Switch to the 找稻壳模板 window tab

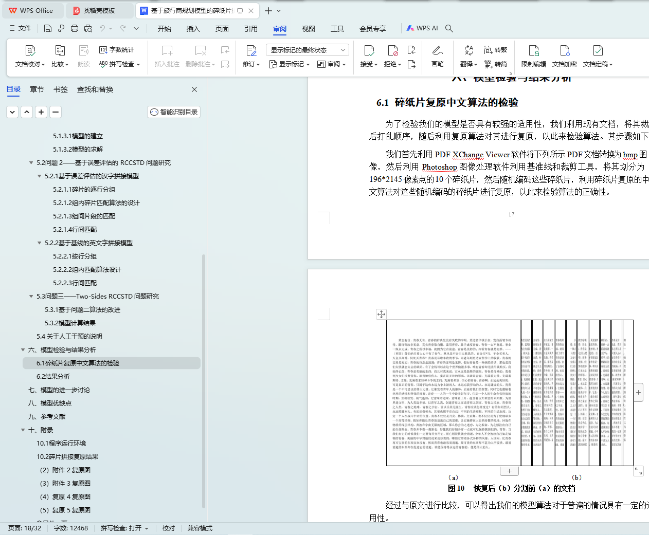tap(100, 10)
